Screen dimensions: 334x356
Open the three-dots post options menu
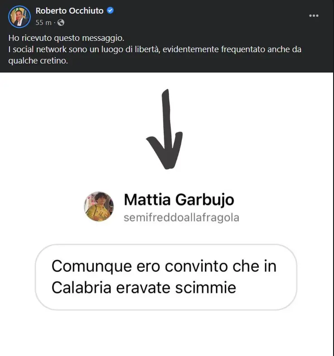(314, 15)
